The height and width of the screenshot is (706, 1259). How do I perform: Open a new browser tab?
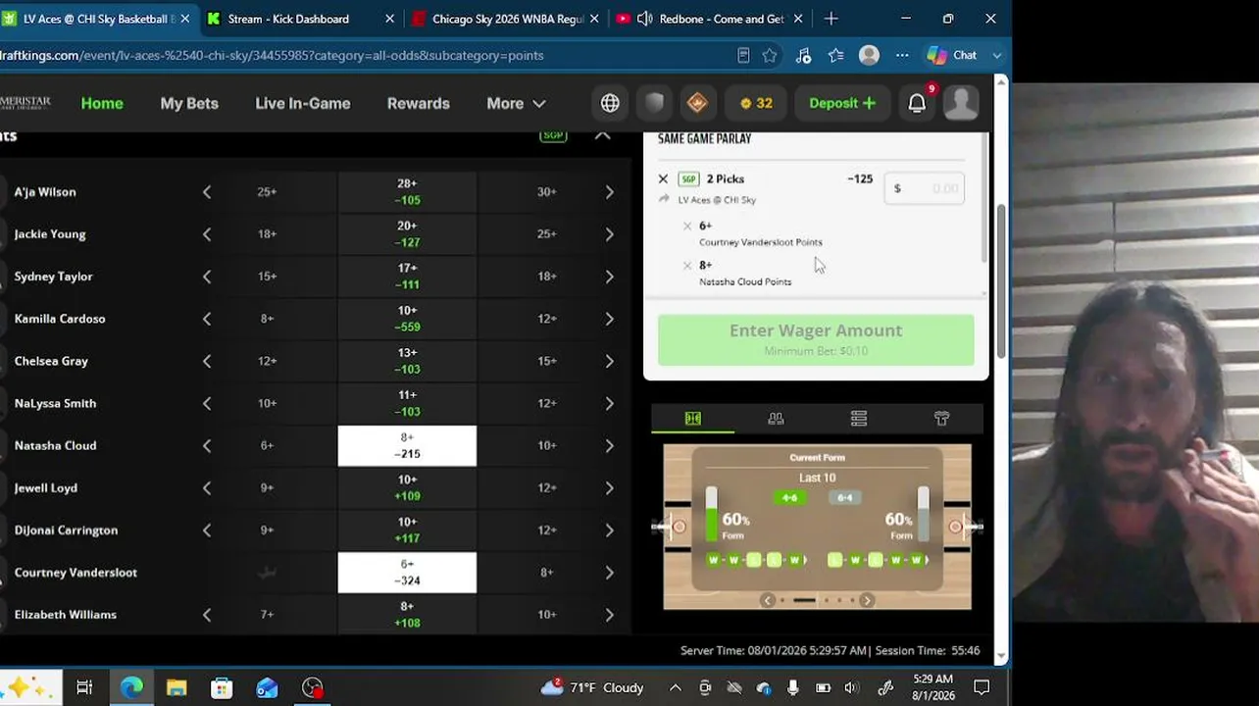(831, 19)
